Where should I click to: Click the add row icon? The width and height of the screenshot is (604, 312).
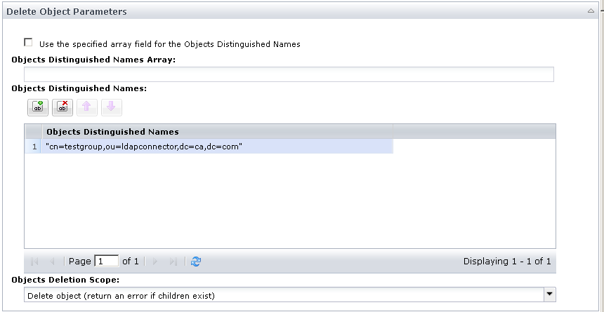pyautogui.click(x=38, y=107)
